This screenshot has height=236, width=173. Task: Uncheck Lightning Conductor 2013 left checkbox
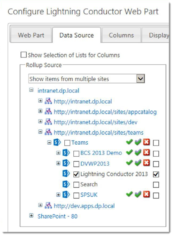pos(76,174)
